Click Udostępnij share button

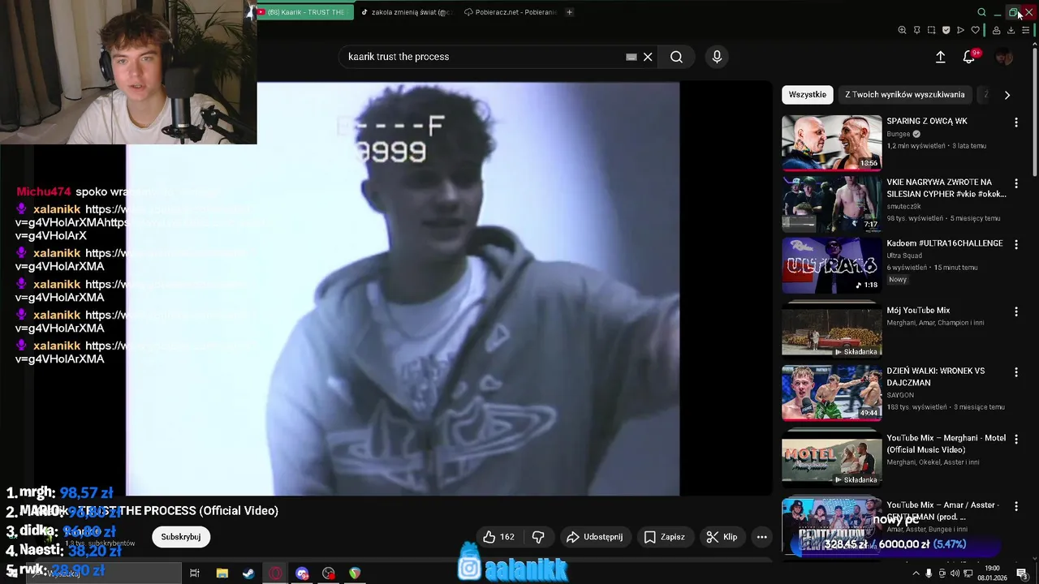point(594,537)
